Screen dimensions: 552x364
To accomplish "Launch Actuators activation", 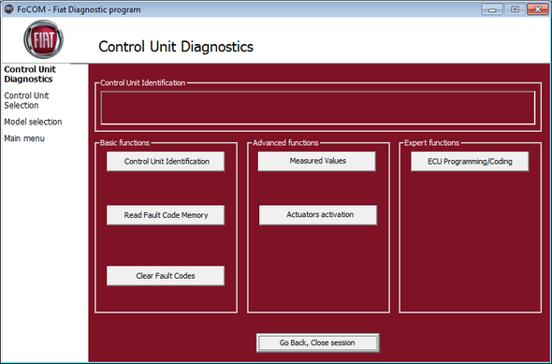I will (318, 214).
